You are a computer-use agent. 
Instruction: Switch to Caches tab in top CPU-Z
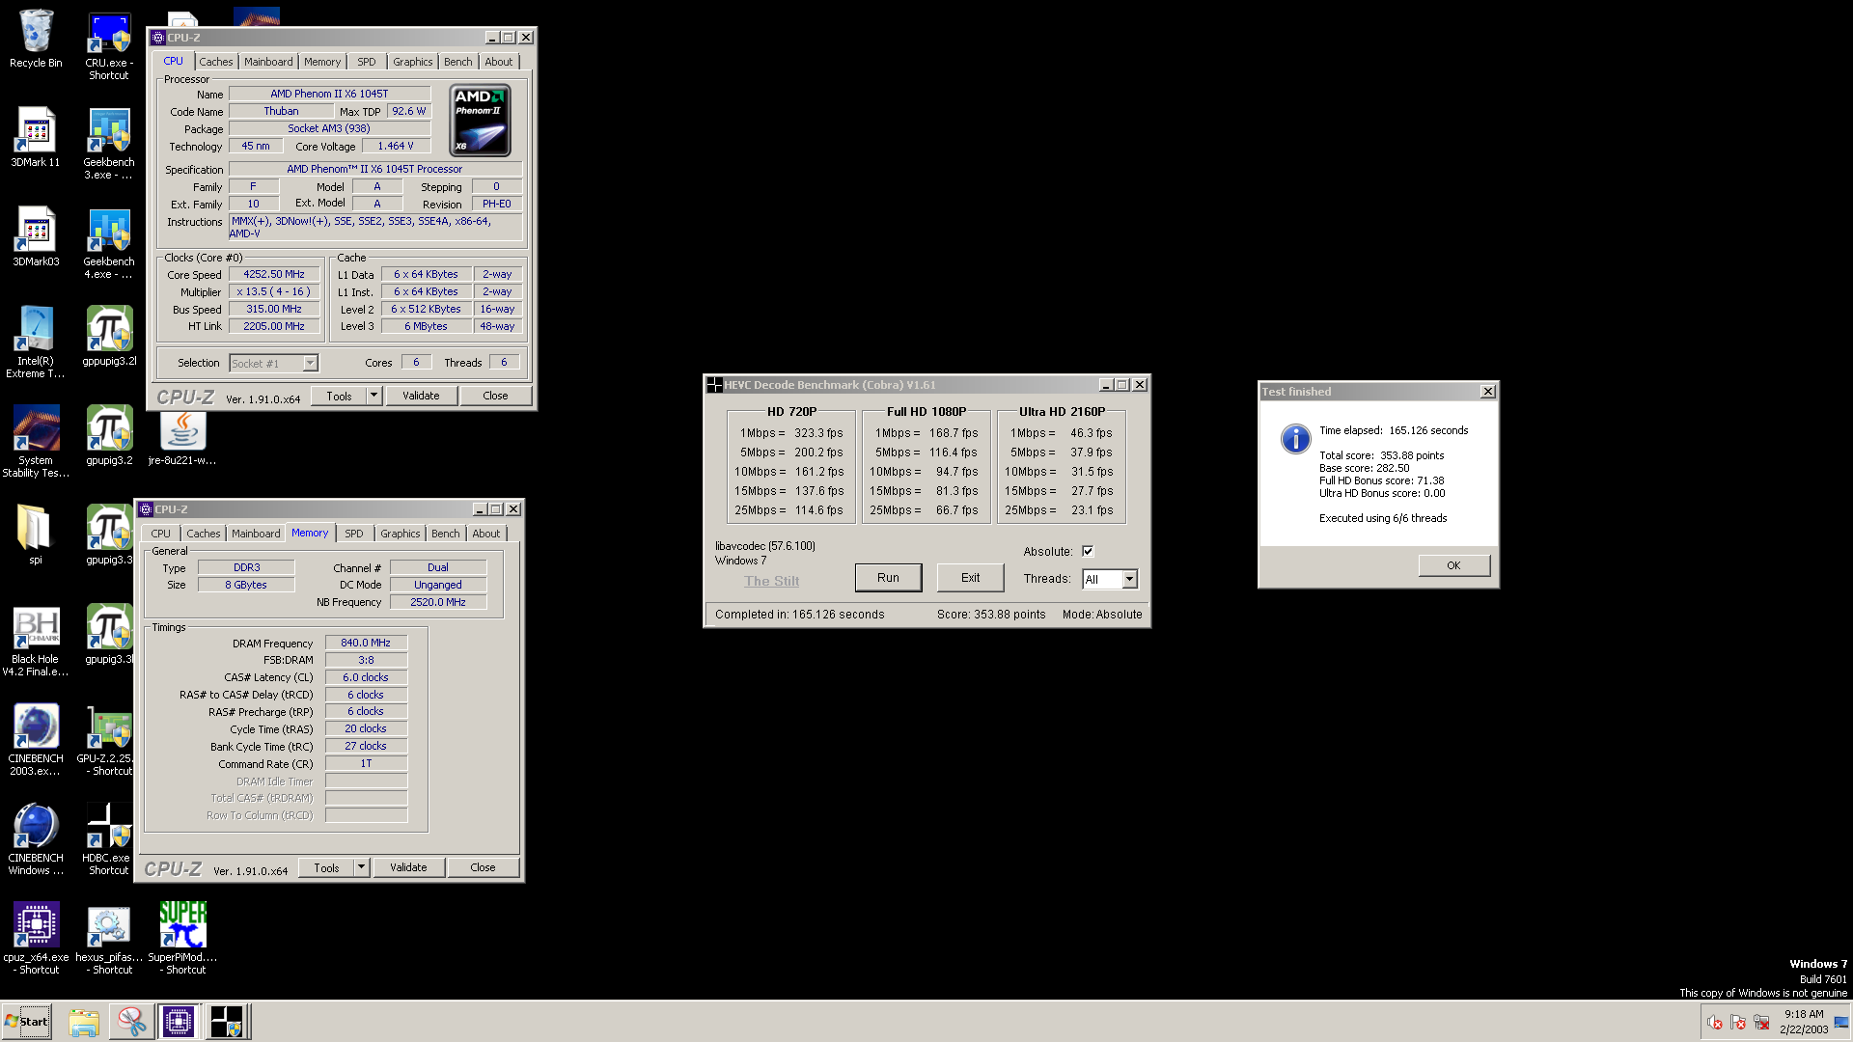click(216, 62)
